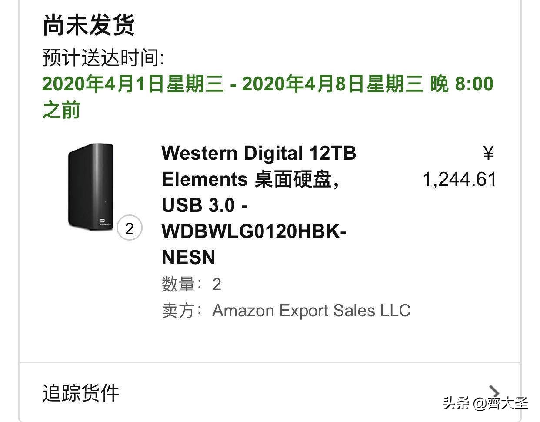Select the seller Amazon Export Sales LLC
Viewport: 540px width, 422px height.
tap(311, 311)
